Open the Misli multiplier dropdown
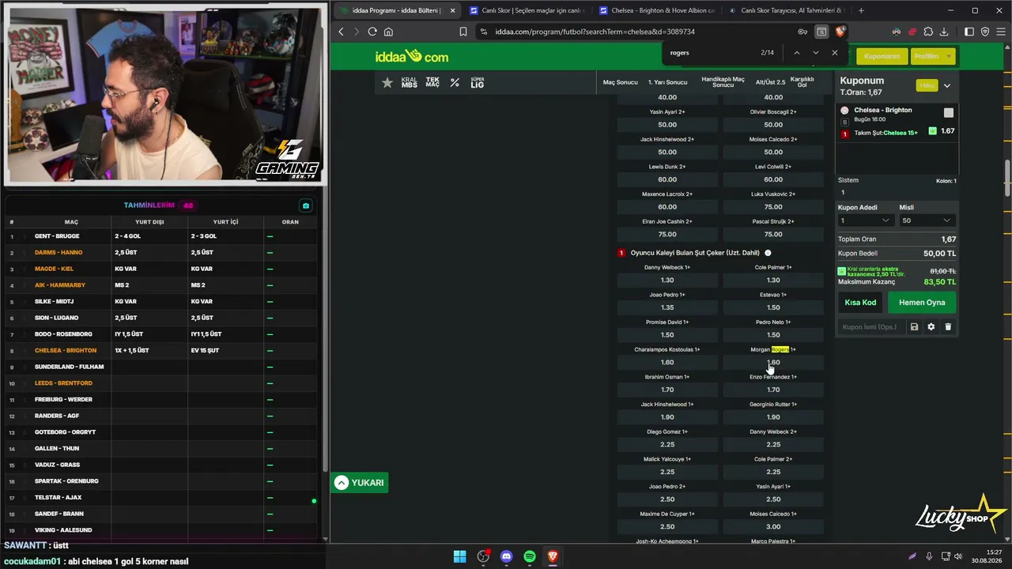The image size is (1012, 569). [x=927, y=220]
